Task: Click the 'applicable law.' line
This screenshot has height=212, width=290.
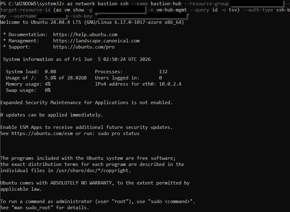Action: coord(21,189)
